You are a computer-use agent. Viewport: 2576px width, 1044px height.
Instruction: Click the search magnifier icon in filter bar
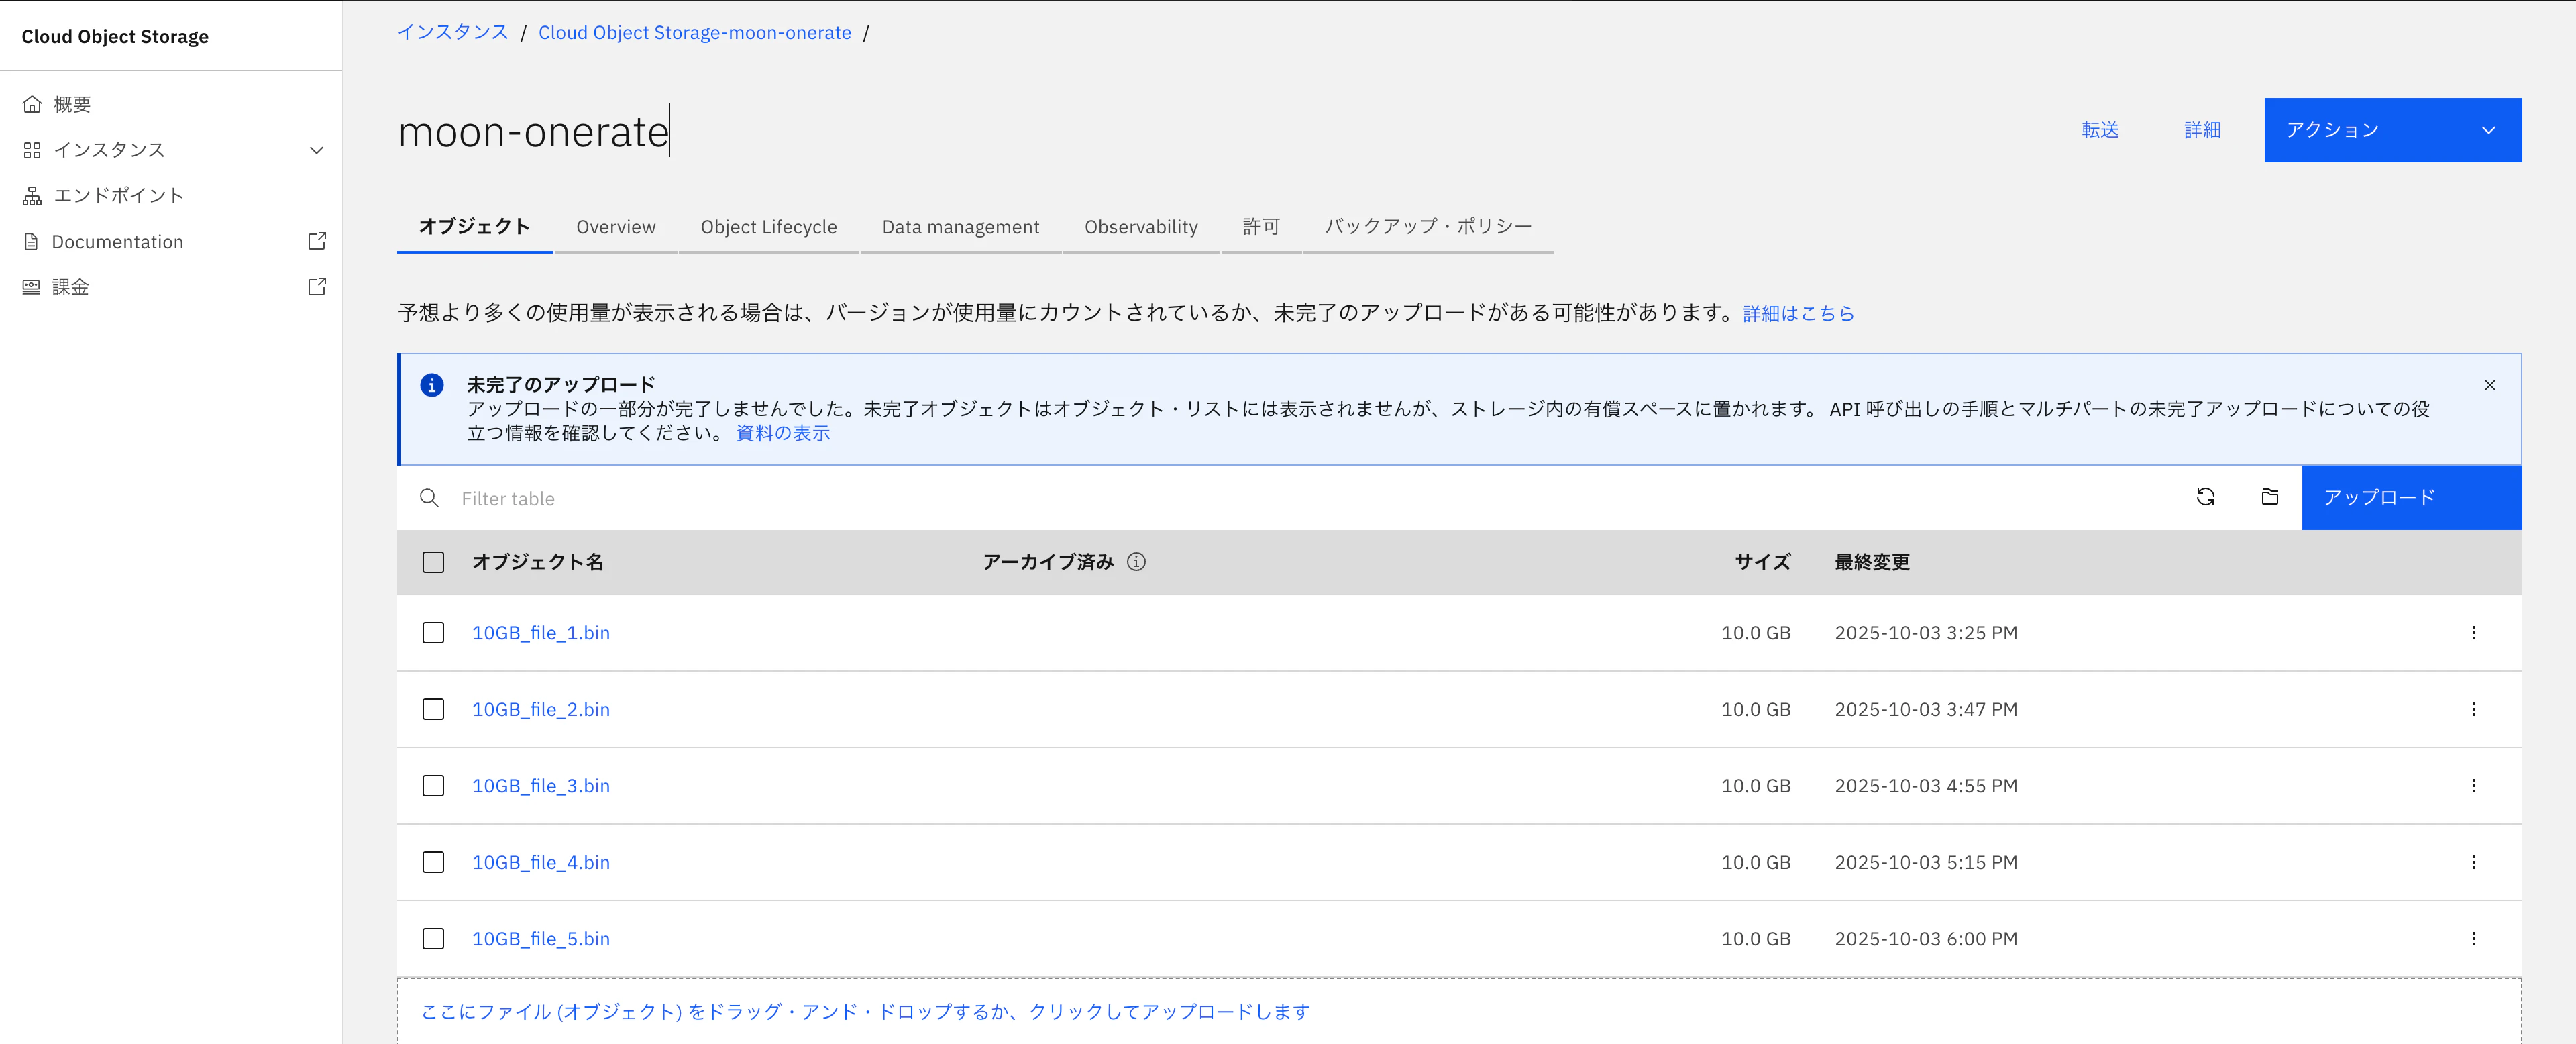pyautogui.click(x=429, y=498)
